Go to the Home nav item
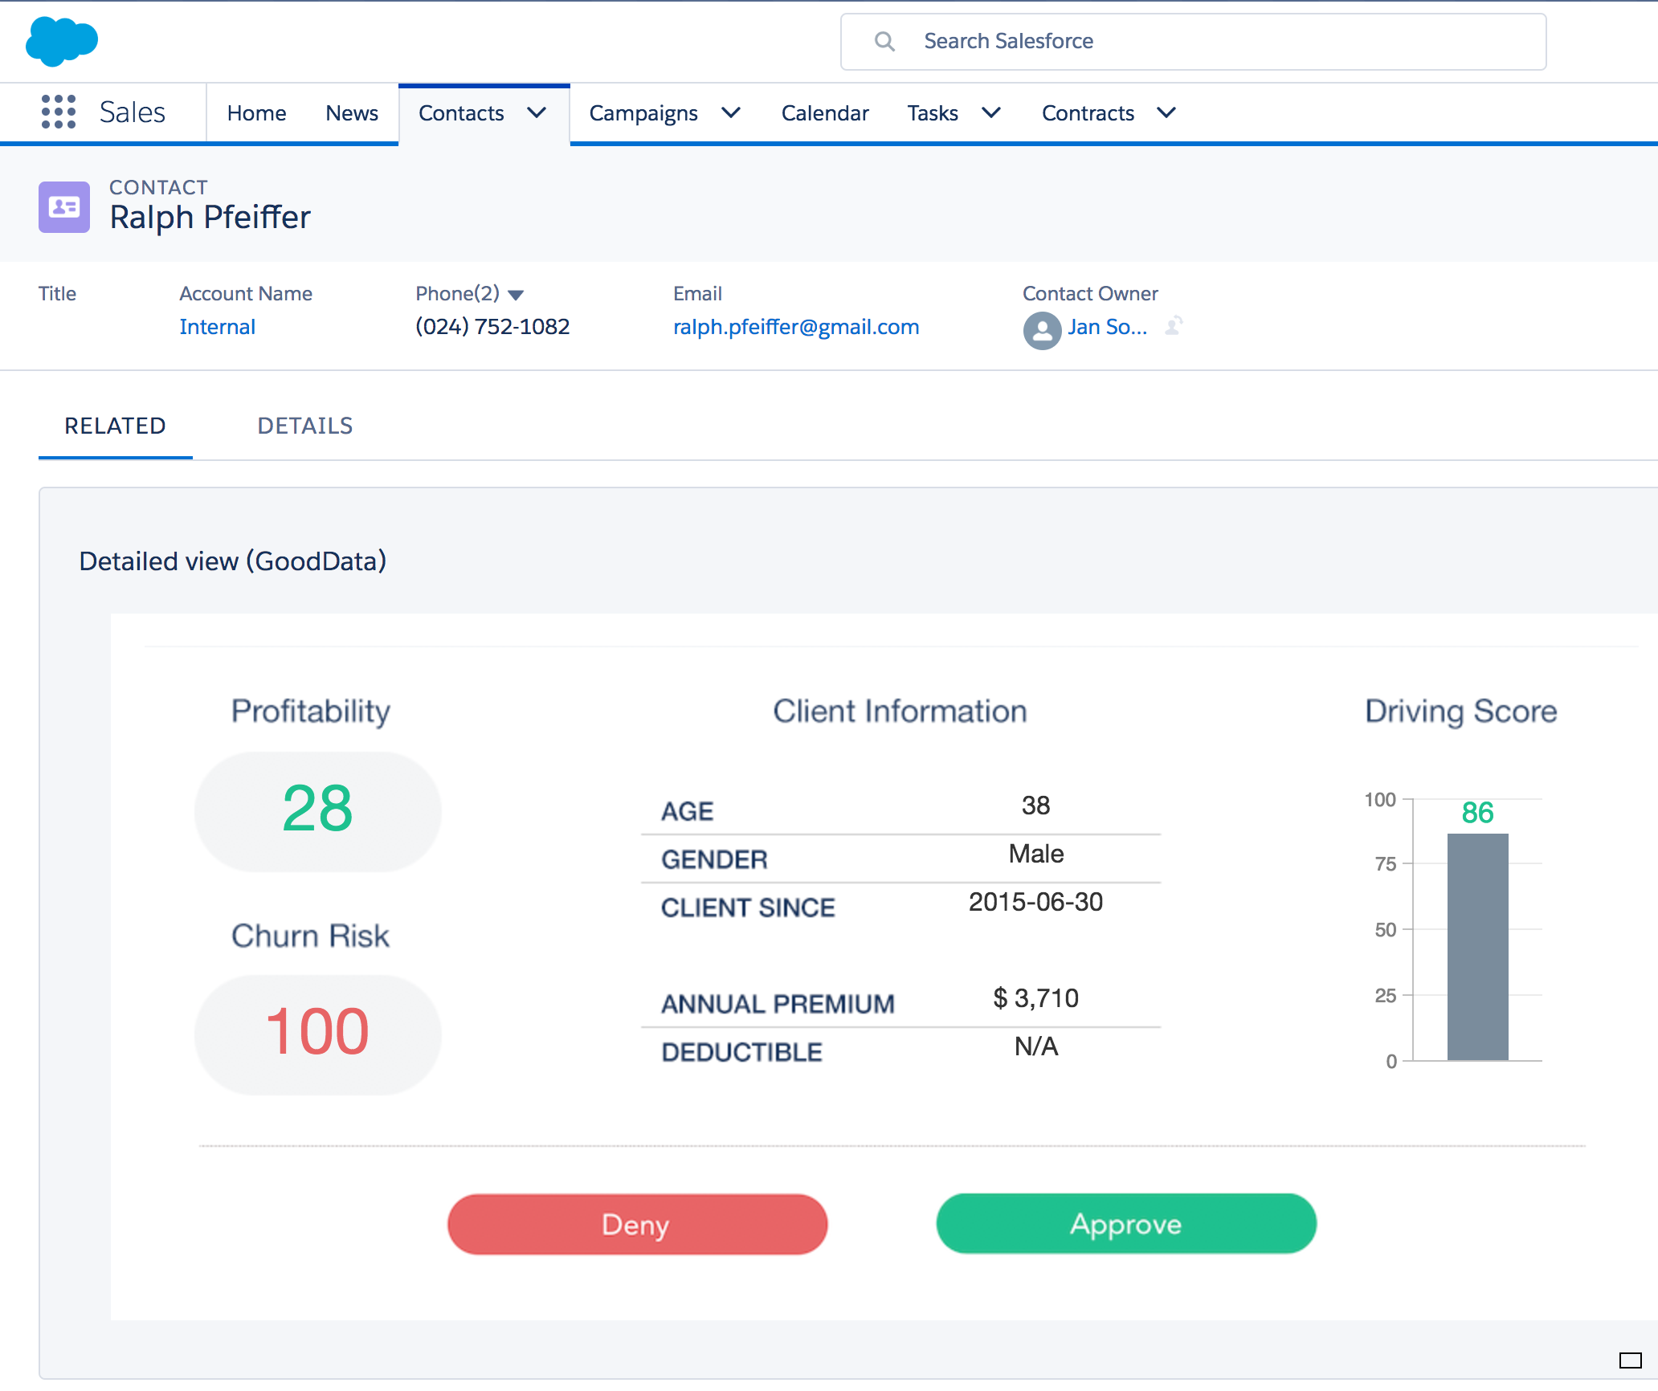The width and height of the screenshot is (1658, 1391). [256, 113]
